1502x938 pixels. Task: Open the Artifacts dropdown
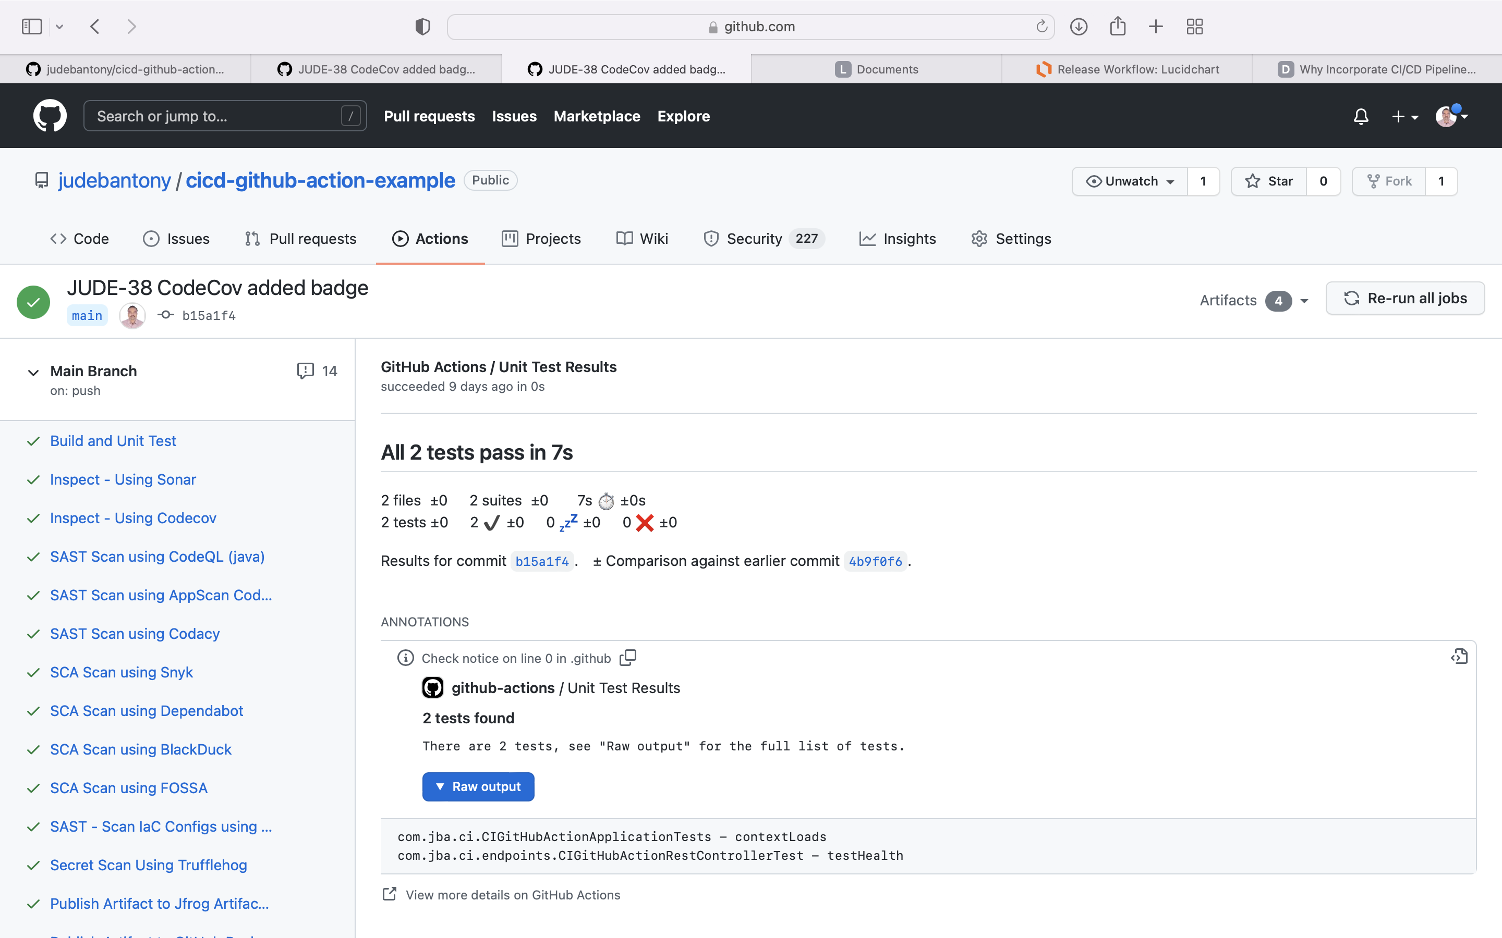pos(1254,300)
